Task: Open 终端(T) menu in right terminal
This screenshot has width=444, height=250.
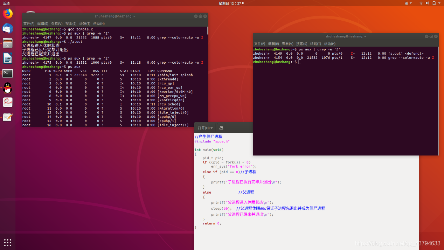Action: tap(315, 44)
